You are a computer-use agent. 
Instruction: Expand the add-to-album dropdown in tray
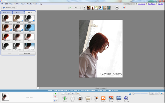pos(55,100)
